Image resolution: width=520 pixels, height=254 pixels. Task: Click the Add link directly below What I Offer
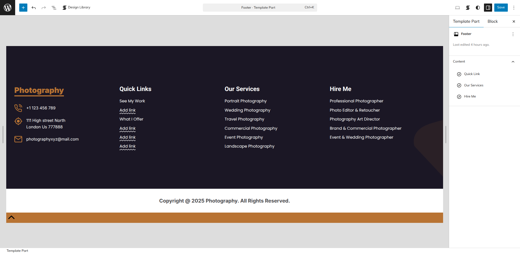(128, 128)
